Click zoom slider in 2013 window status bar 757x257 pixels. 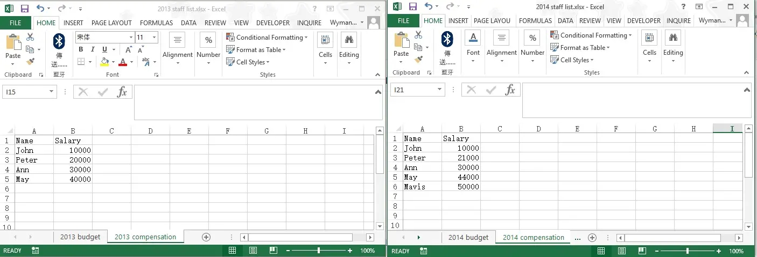[x=319, y=251]
